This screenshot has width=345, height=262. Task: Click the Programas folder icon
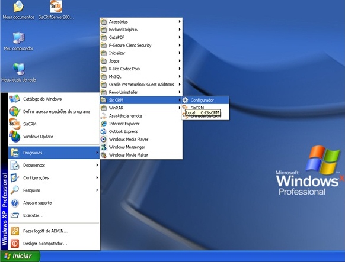click(14, 153)
